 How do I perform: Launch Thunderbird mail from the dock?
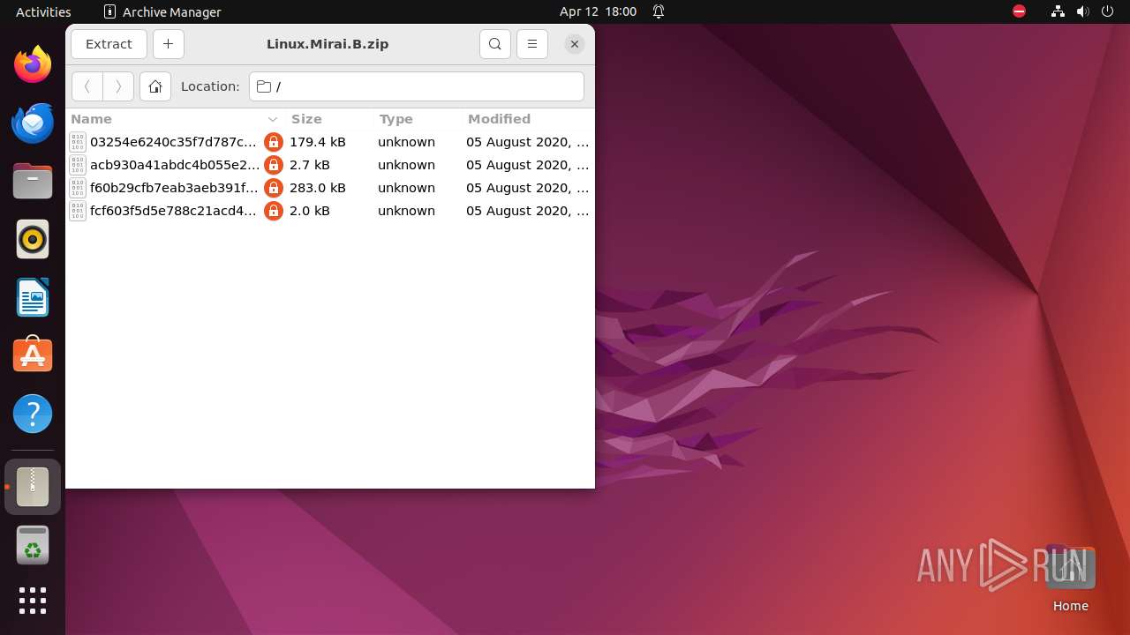33,123
